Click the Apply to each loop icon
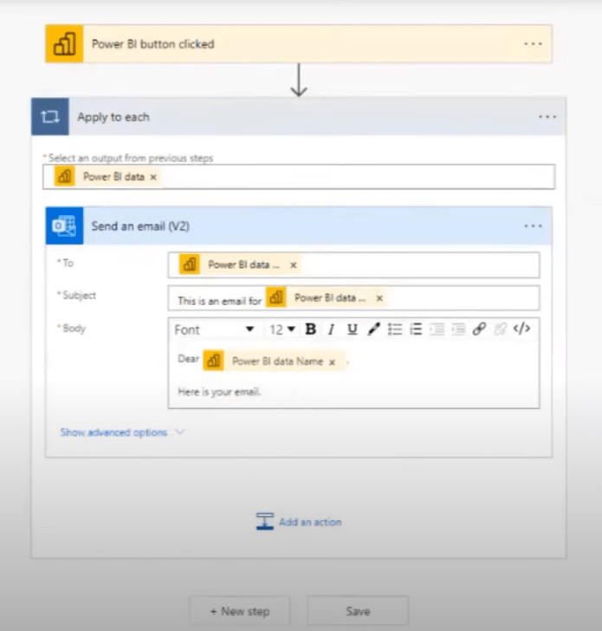This screenshot has height=631, width=602. click(x=50, y=117)
